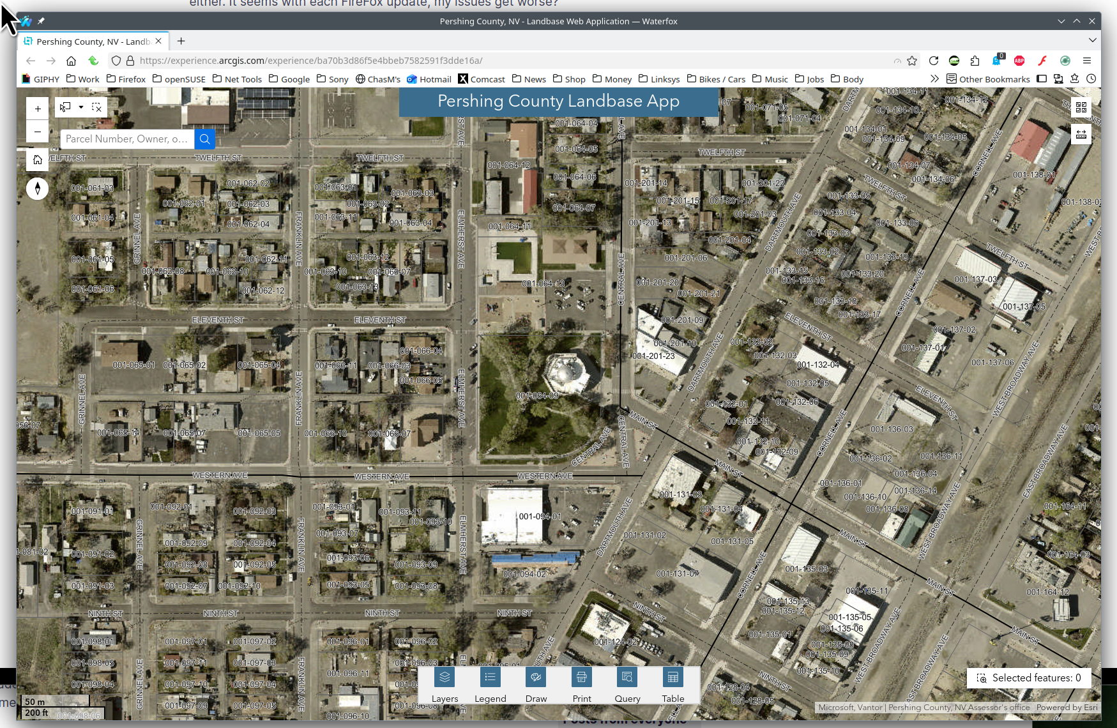Show more bookmarks overflow chevron

[934, 79]
